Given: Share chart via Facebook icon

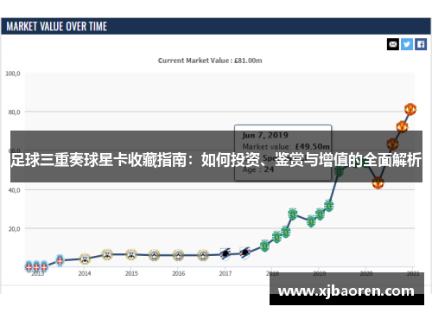Looking at the screenshot, I should 421,44.
